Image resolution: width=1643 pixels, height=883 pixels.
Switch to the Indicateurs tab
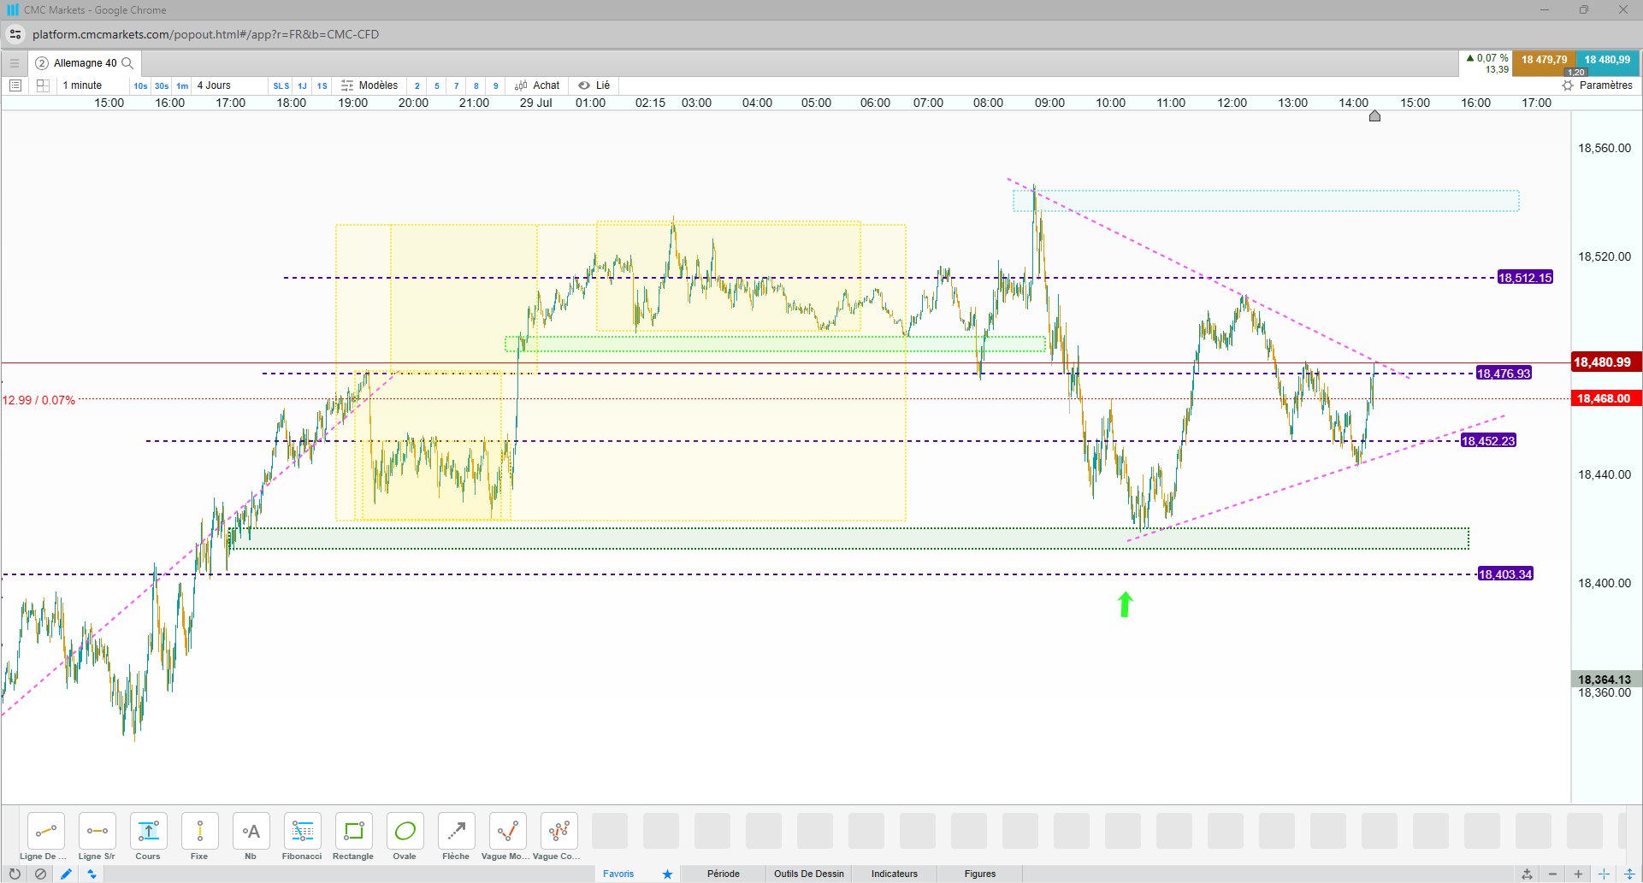pos(895,874)
